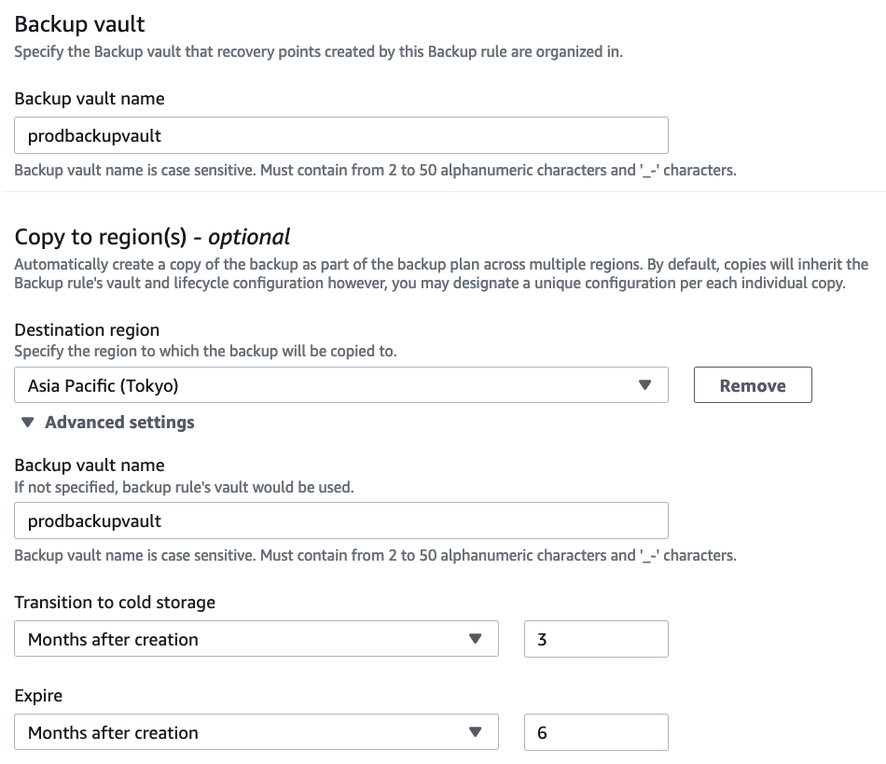Click the copy destination's vault name field
Screen dimensions: 886x764
tap(340, 521)
